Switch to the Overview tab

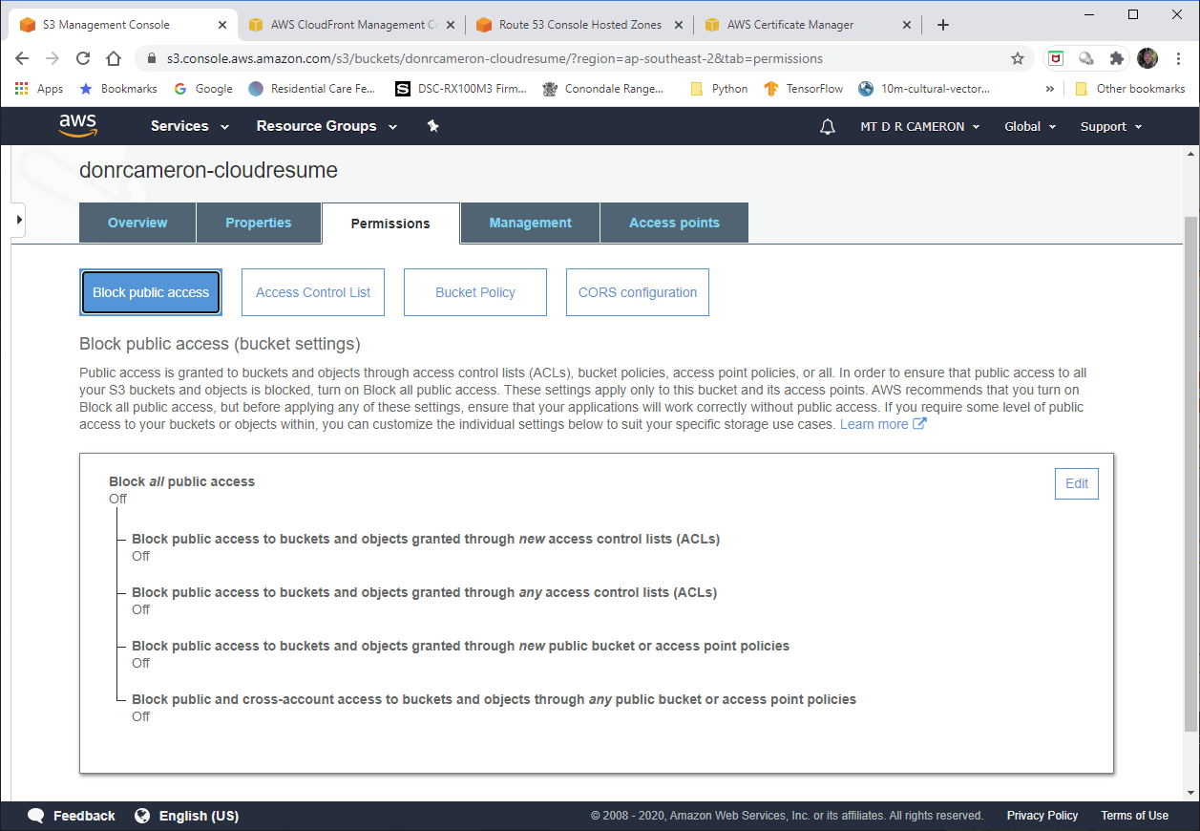(x=137, y=223)
